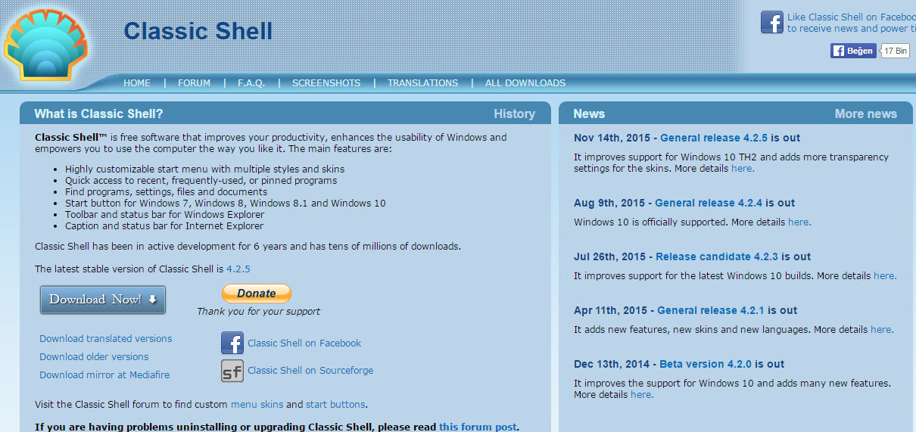Screen dimensions: 916x432
Task: Click 'Caption and status bar for Internet Explorer' bullet
Action: pyautogui.click(x=164, y=226)
